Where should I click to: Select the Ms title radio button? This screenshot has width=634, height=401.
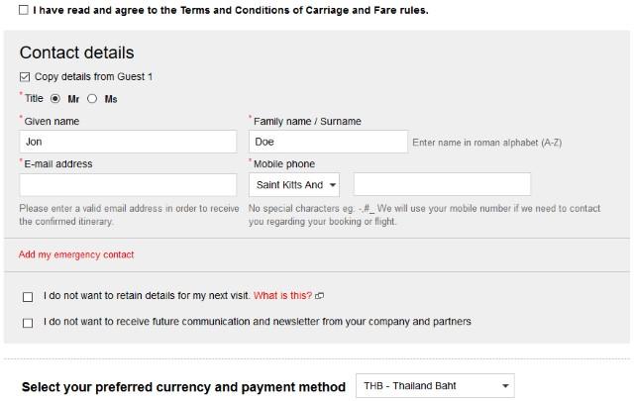point(92,99)
